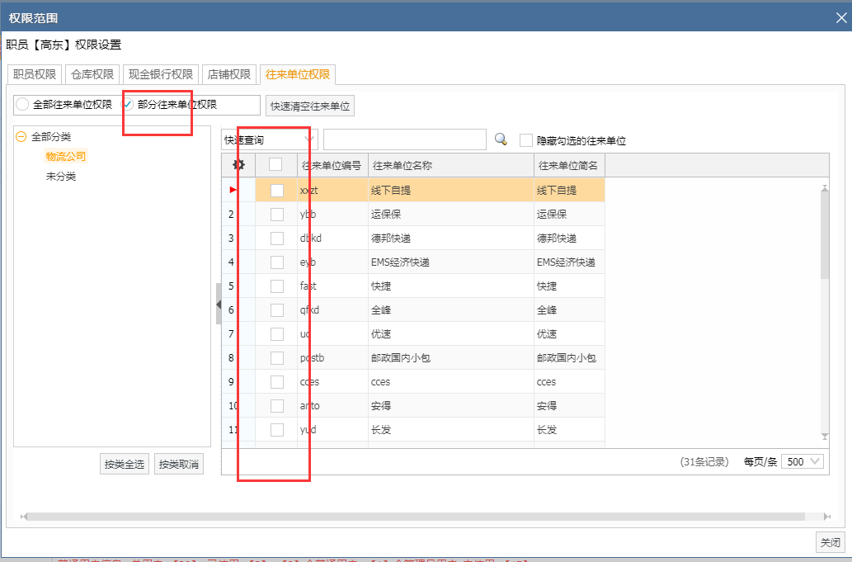Check the 运保保 row checkbox
The width and height of the screenshot is (852, 562).
[277, 214]
